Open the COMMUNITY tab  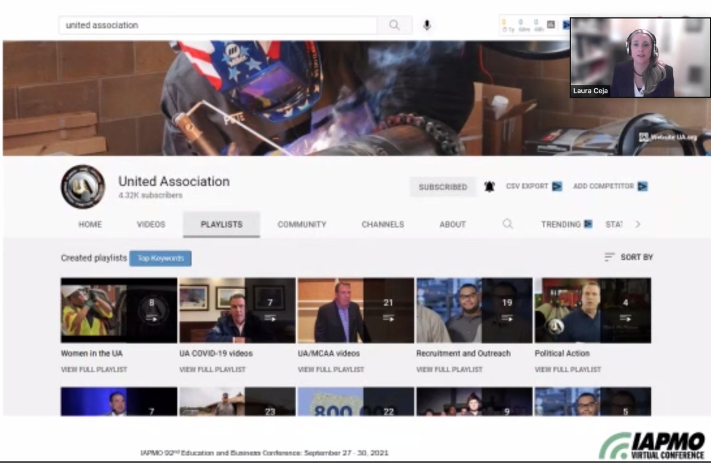(302, 224)
